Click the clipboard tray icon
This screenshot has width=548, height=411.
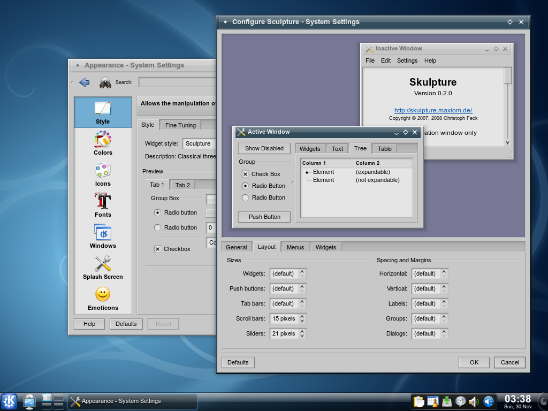coord(418,401)
